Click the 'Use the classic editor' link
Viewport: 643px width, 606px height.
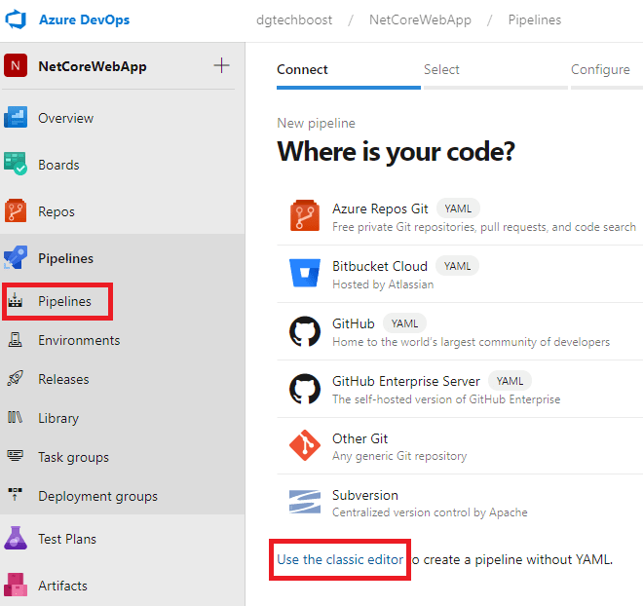coord(339,559)
